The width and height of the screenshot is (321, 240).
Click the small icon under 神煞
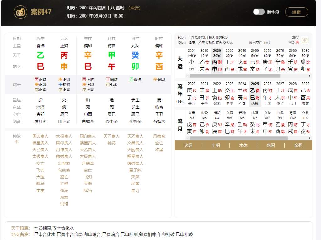(x=17, y=142)
